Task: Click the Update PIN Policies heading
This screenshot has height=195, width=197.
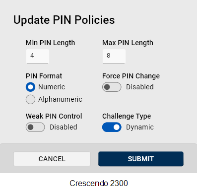Action: click(x=64, y=20)
